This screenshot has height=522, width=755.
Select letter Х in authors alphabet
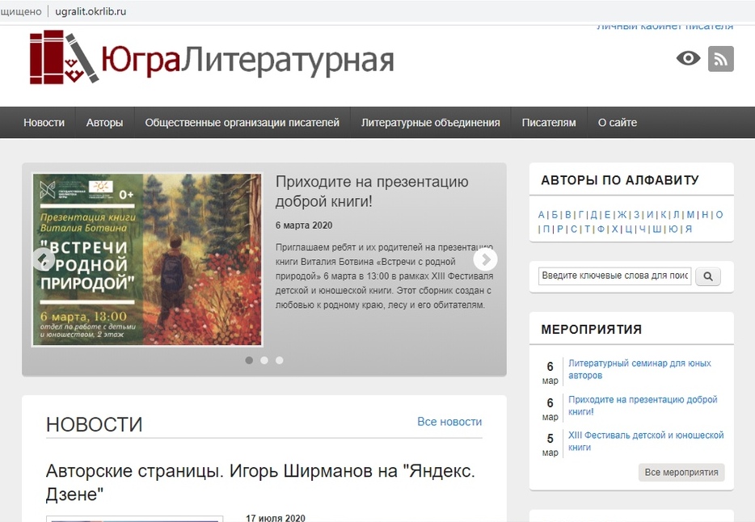click(x=615, y=229)
